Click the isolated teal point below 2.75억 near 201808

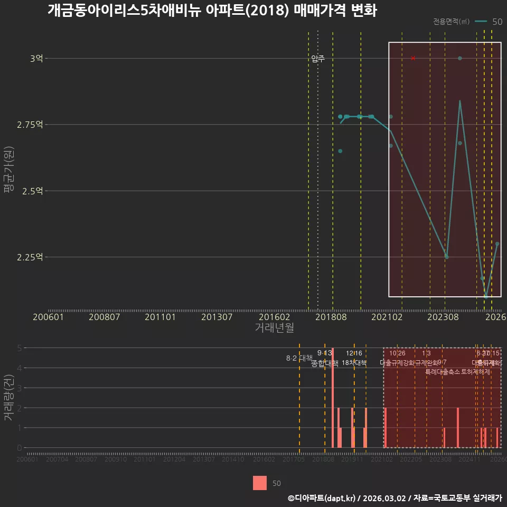340,151
